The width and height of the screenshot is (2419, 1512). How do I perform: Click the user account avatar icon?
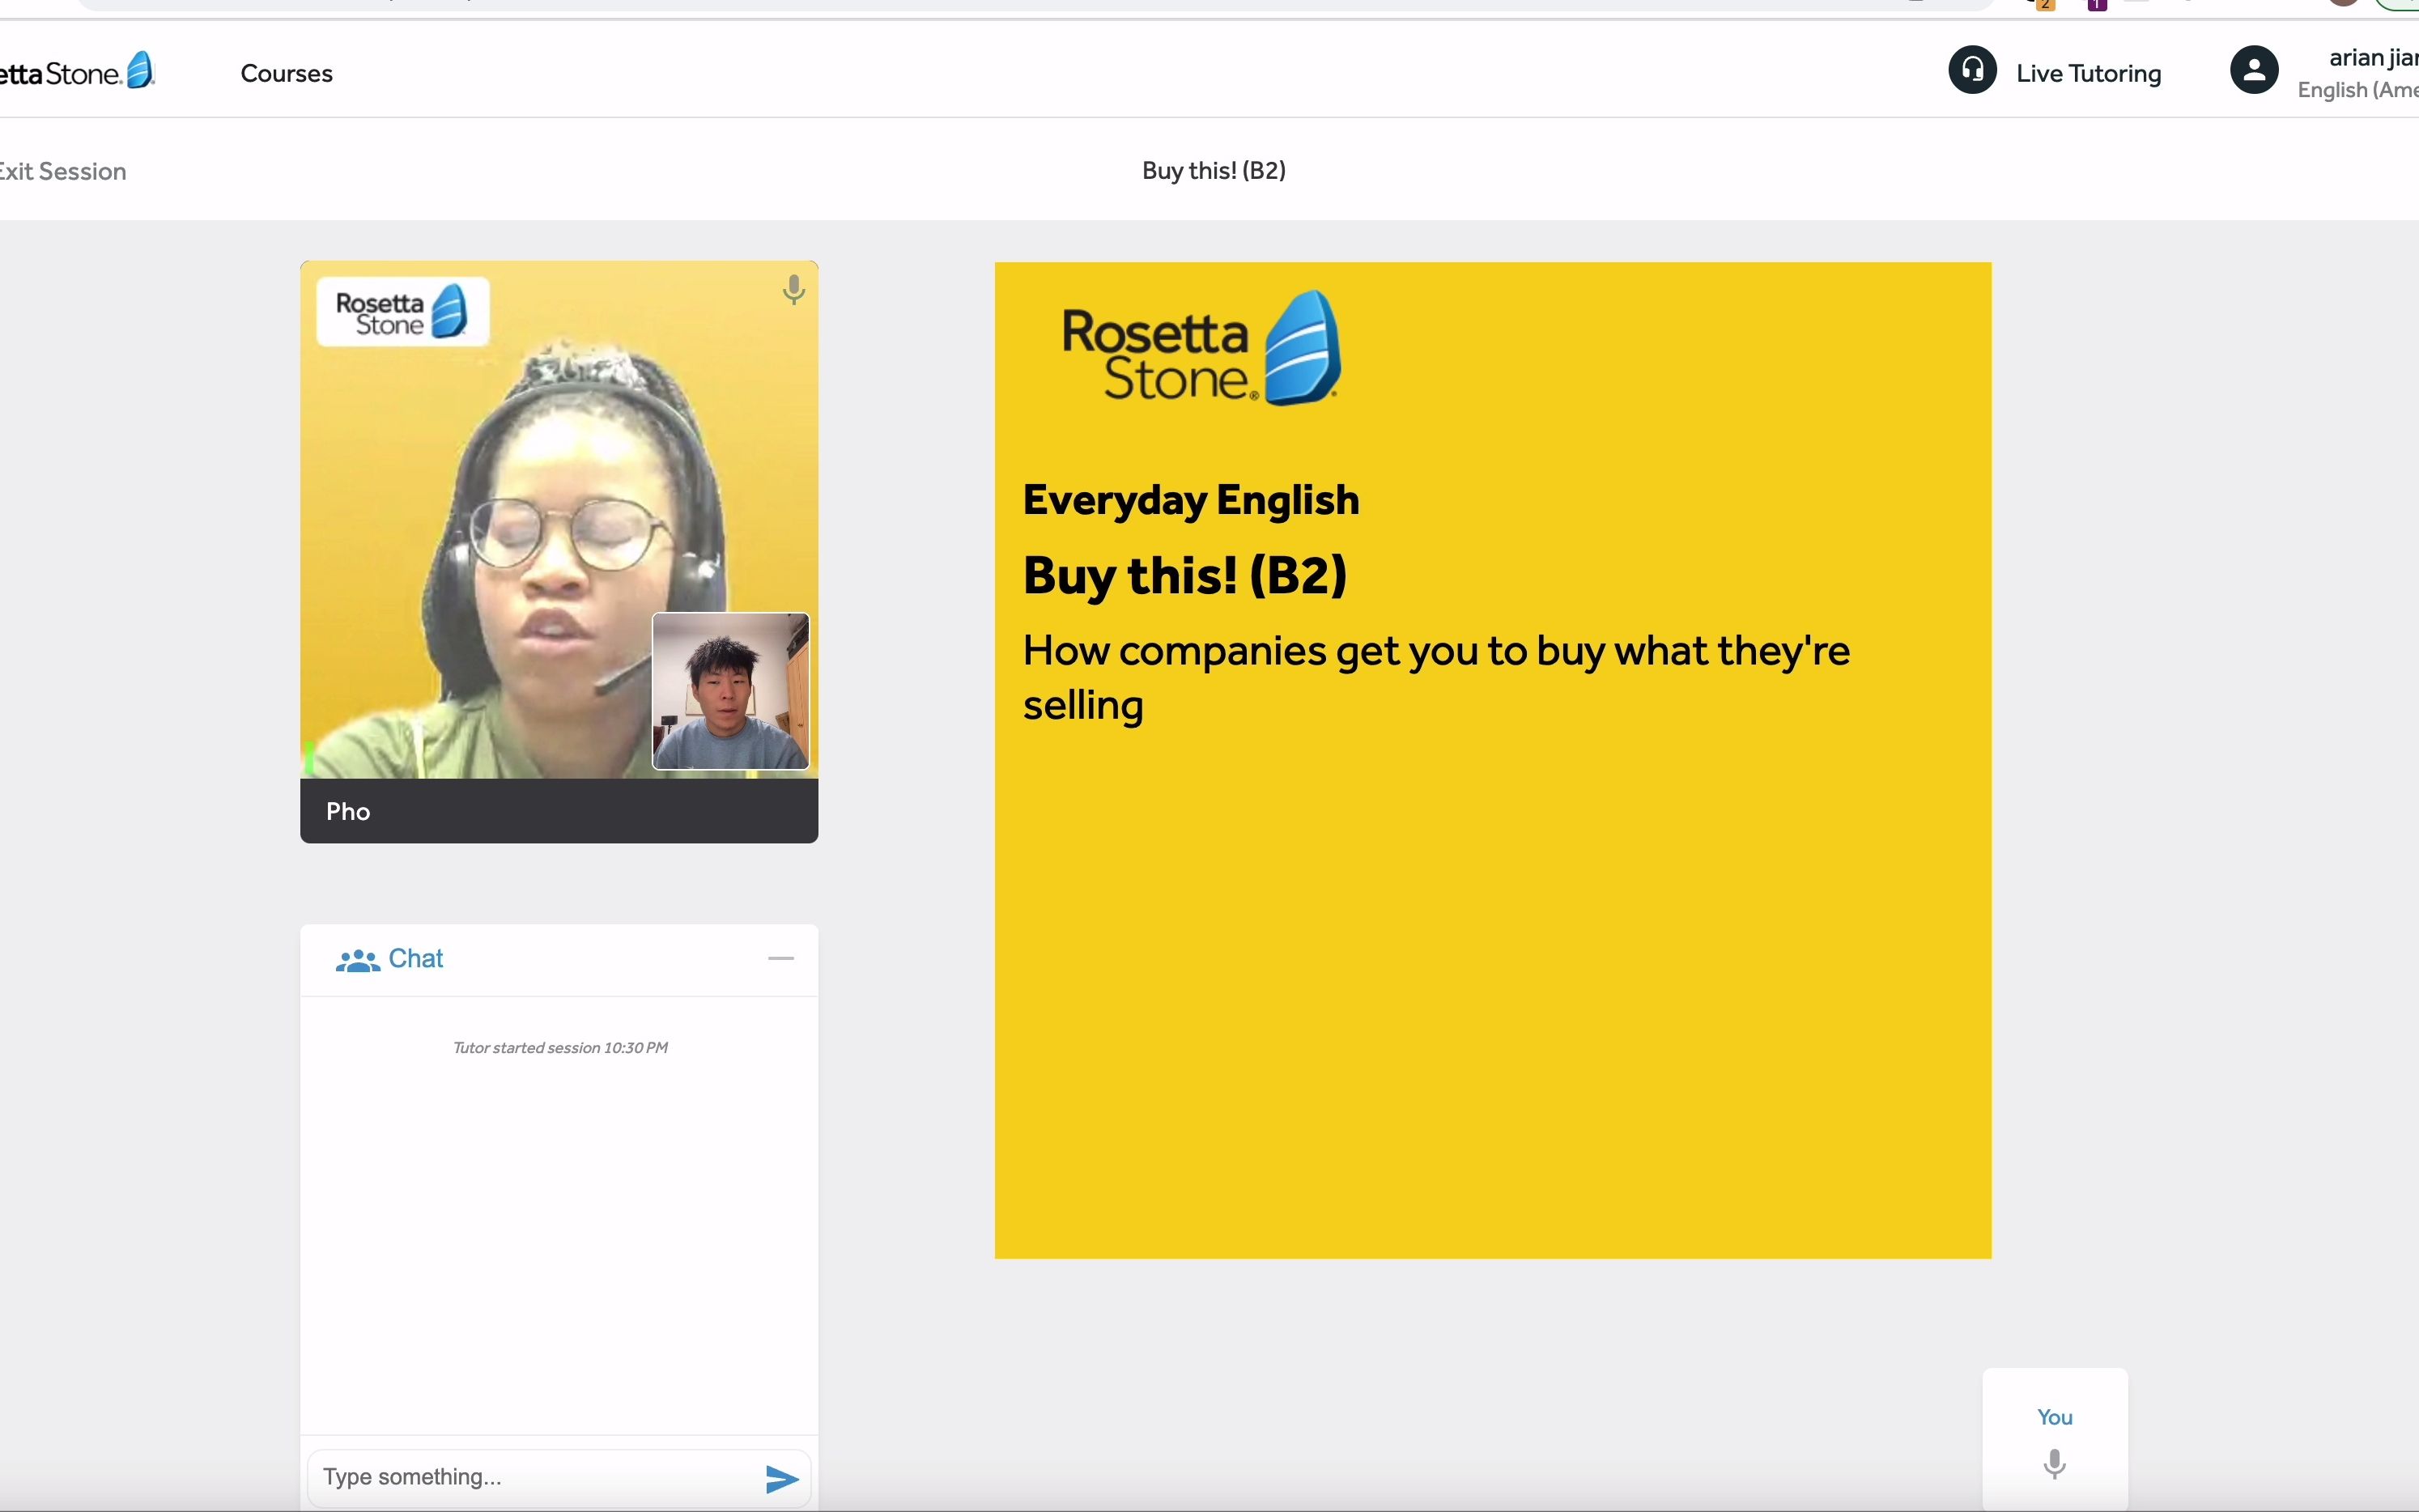[2254, 71]
